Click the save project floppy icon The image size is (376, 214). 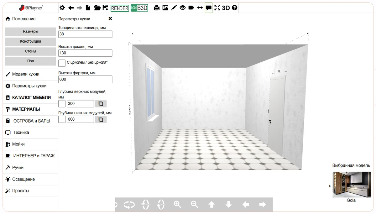coord(105,8)
